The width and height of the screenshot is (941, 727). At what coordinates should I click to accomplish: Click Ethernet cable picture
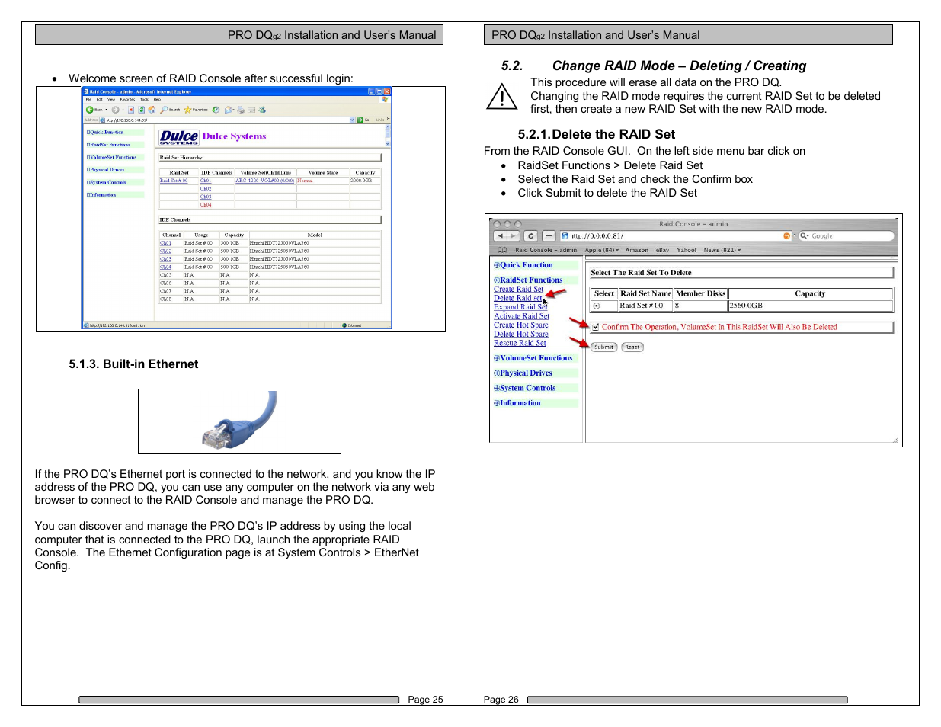(x=239, y=421)
